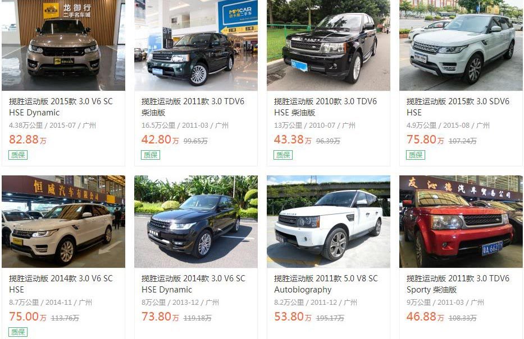Click the 质保 badge under the 43.38万 price

[283, 155]
